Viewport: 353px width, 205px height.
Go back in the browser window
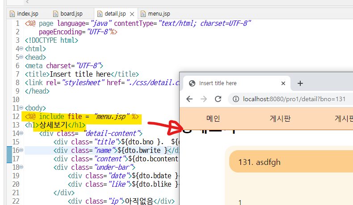[x=189, y=99]
